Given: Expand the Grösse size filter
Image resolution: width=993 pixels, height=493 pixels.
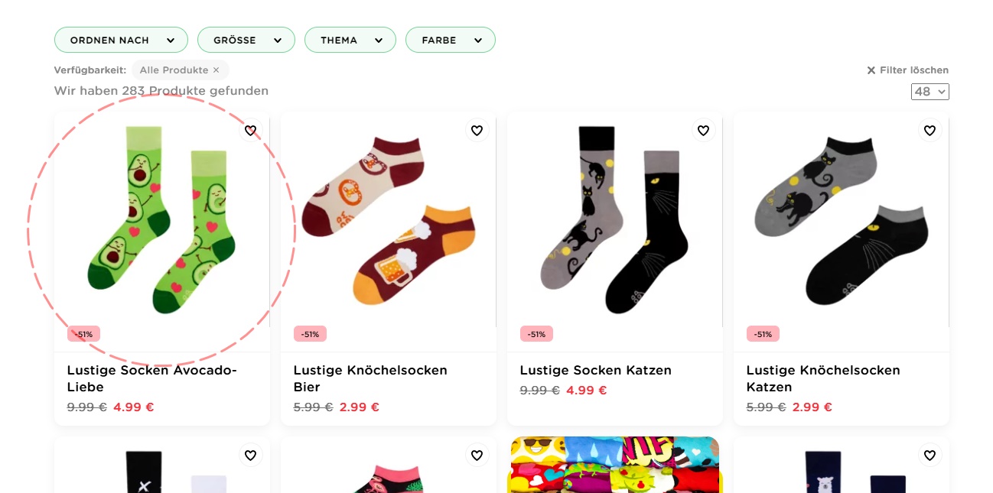Looking at the screenshot, I should (x=246, y=41).
